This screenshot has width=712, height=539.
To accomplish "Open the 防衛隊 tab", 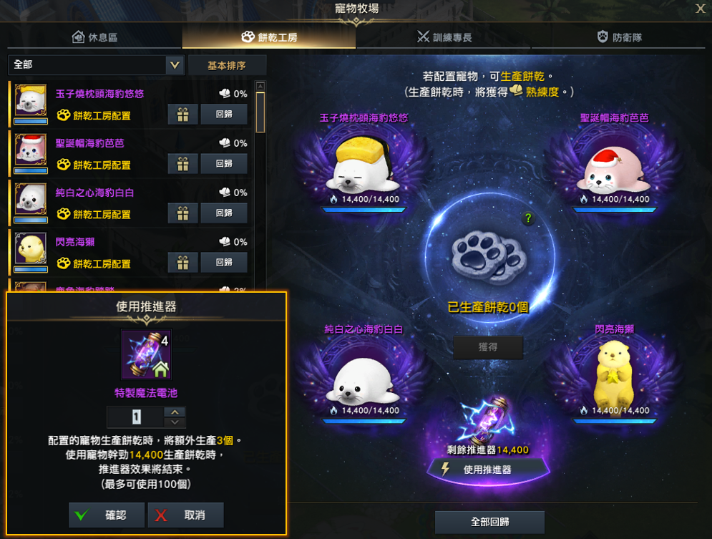I will pos(618,37).
